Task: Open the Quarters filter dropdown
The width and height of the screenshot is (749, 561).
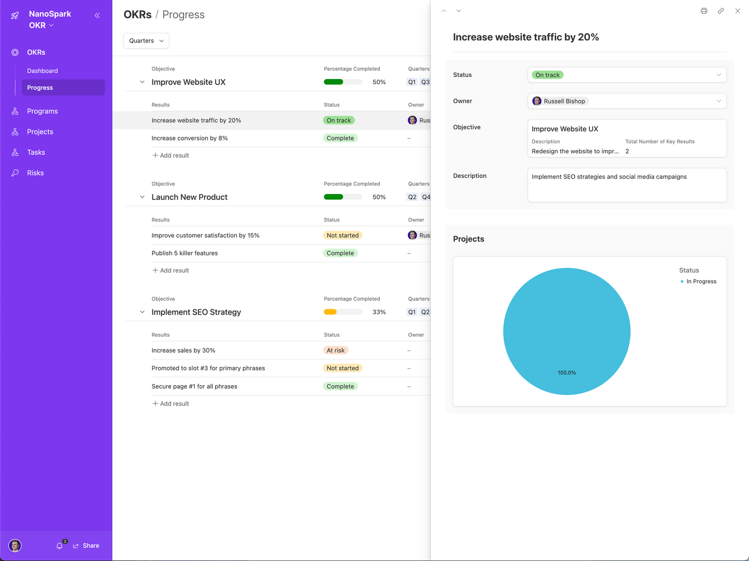Action: click(146, 41)
